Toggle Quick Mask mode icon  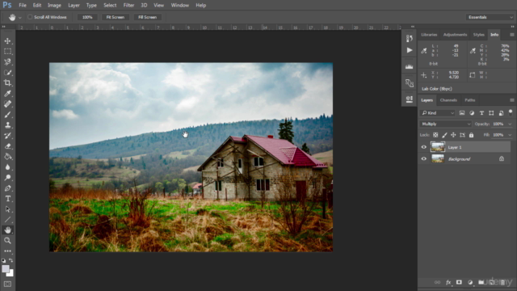[7, 284]
